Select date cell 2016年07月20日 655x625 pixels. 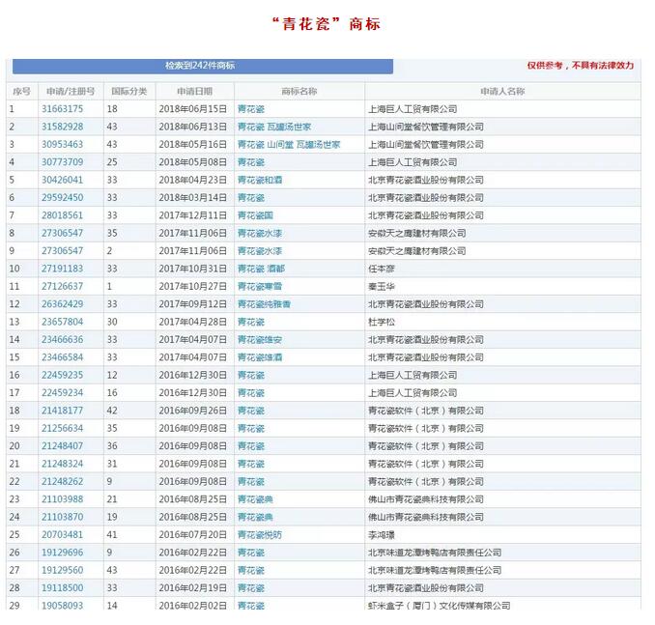(193, 535)
